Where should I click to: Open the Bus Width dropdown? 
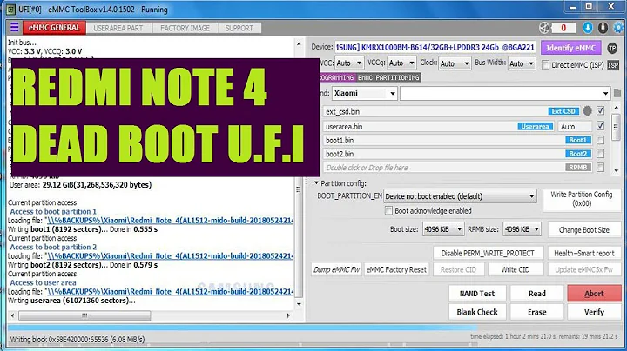[x=522, y=63]
